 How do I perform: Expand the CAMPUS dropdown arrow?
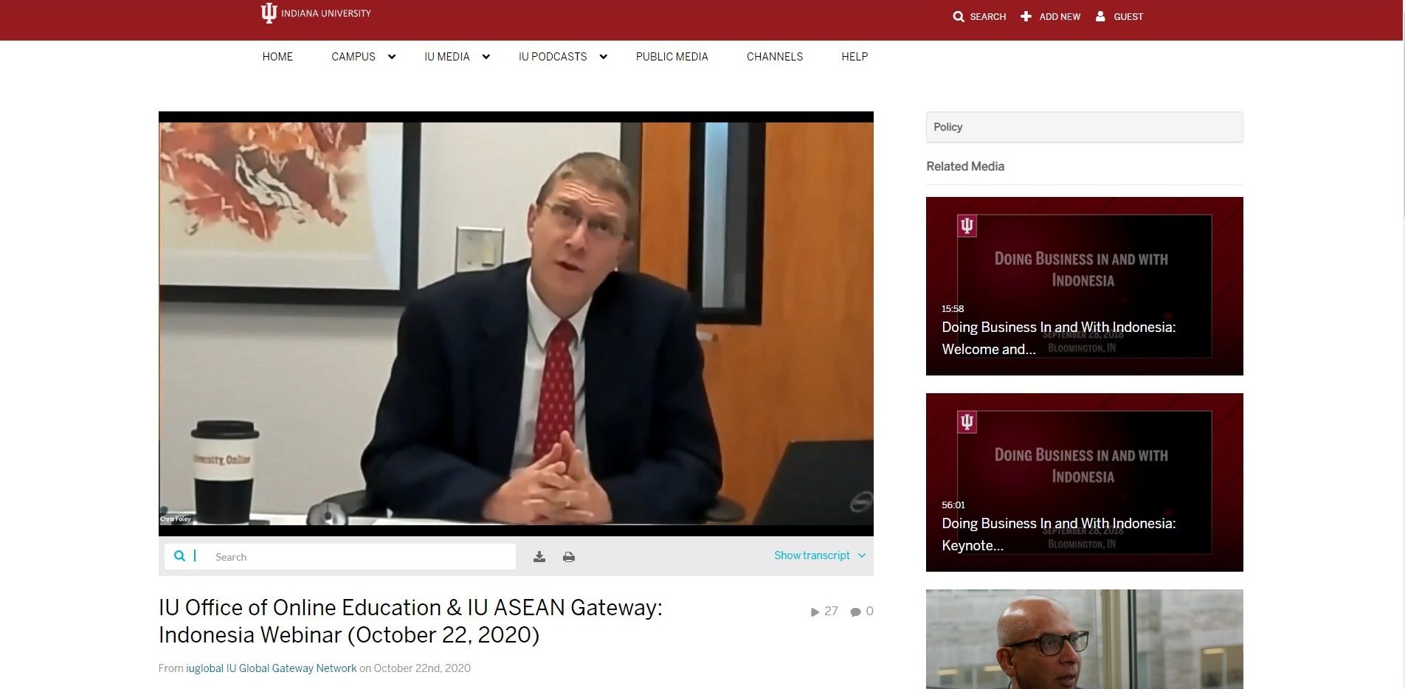click(392, 57)
